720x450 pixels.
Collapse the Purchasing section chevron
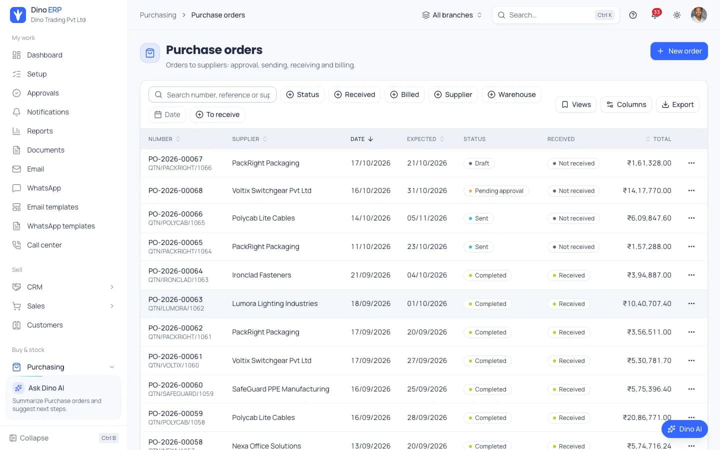[x=112, y=367]
